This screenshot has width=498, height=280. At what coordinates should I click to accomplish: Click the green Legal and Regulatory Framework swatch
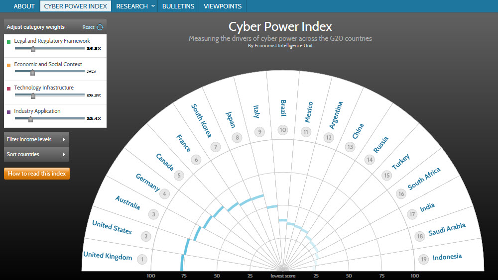tap(9, 42)
